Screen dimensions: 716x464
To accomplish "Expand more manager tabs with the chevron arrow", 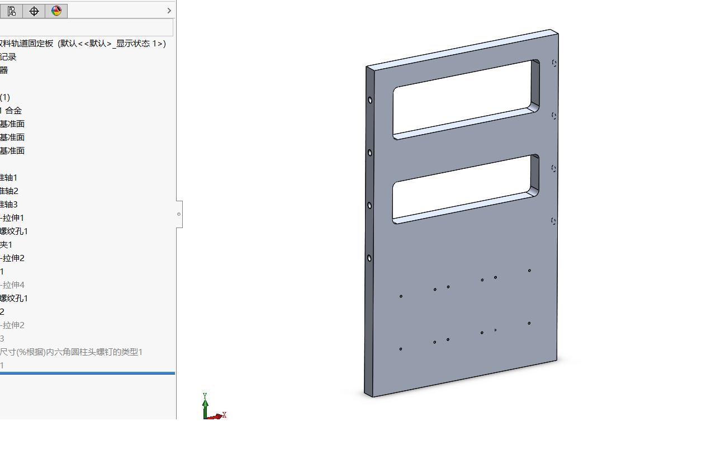I will click(169, 10).
